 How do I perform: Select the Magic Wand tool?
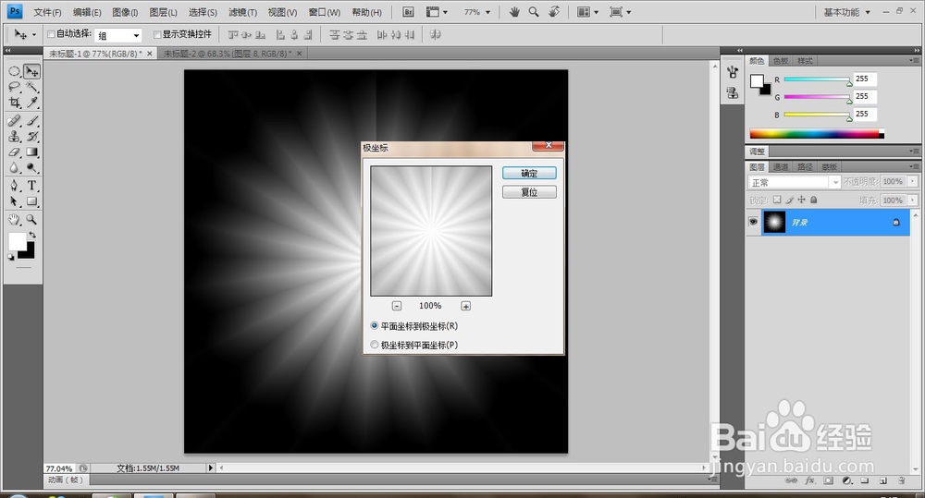[x=31, y=87]
